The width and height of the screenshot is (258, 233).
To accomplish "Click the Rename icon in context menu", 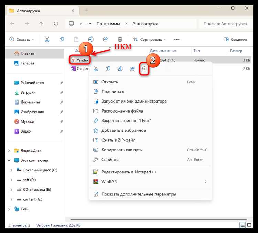I will [x=120, y=69].
